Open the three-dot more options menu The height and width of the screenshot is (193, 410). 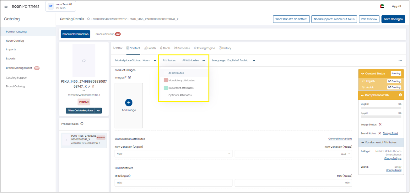click(400, 60)
